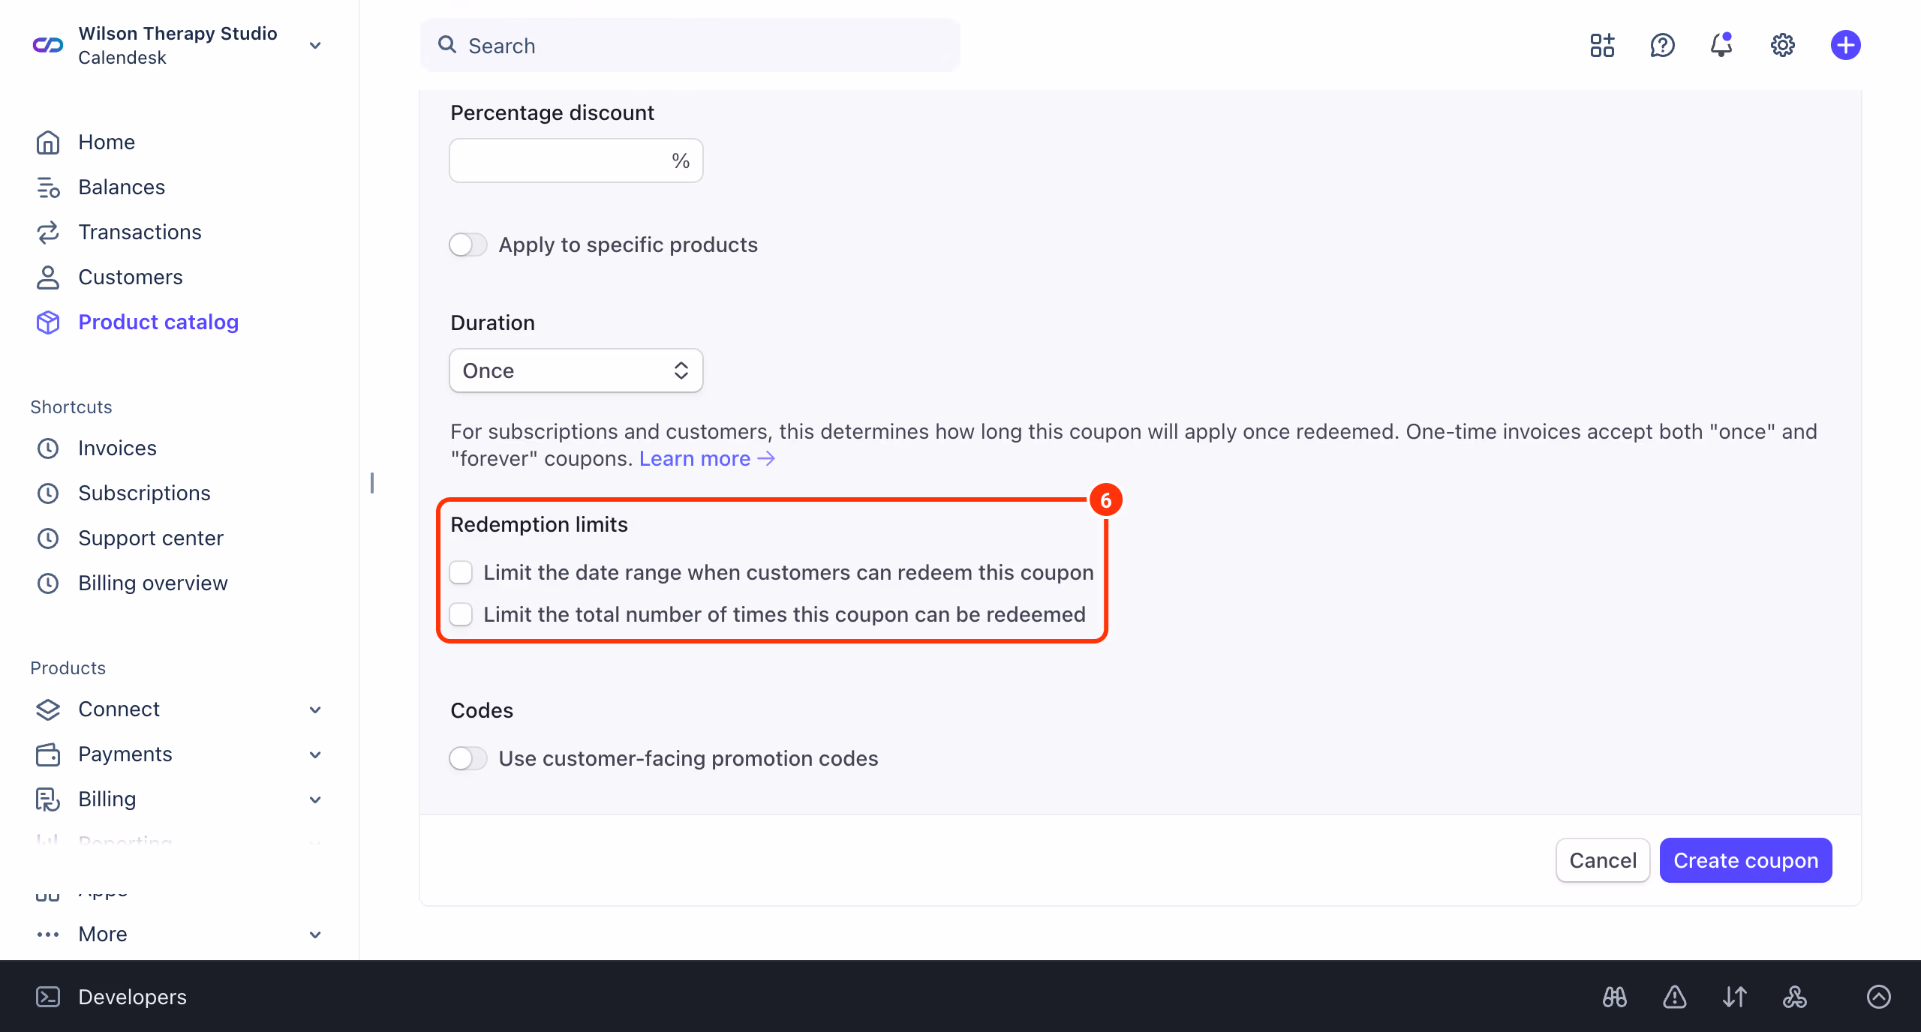Expand the Billing section chevron
The height and width of the screenshot is (1032, 1921).
click(316, 799)
